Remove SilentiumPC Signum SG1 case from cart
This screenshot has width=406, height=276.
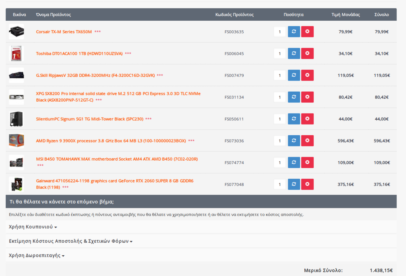click(307, 119)
